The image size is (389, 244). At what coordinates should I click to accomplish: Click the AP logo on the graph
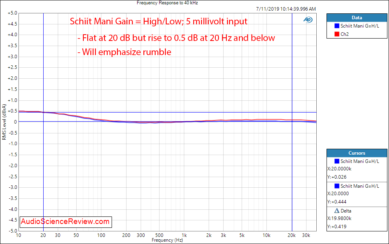coord(308,20)
